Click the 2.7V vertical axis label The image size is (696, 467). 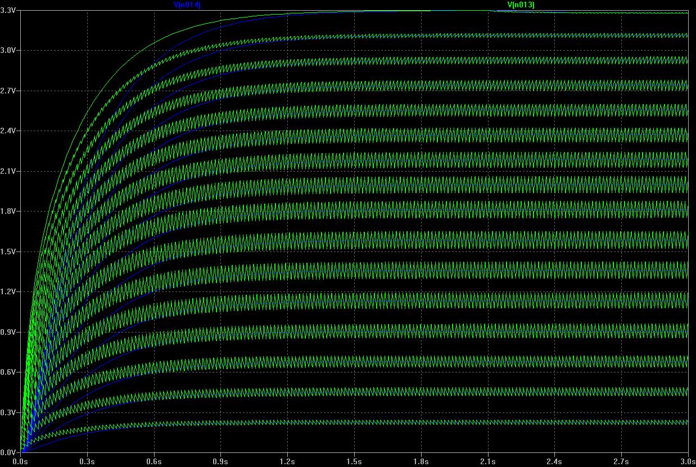(10, 91)
